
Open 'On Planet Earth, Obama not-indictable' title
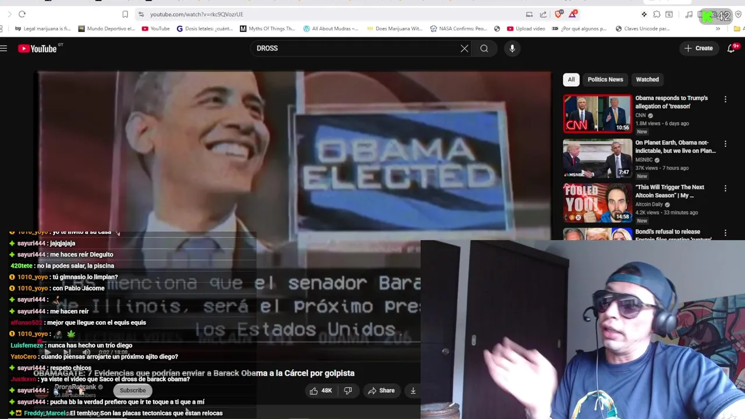pos(675,147)
